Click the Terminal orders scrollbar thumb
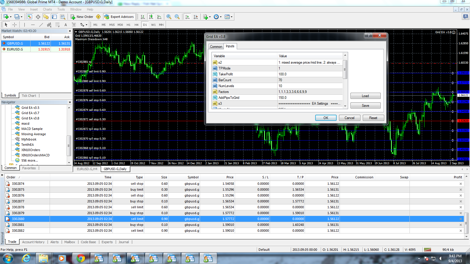470x264 pixels. coord(466,223)
